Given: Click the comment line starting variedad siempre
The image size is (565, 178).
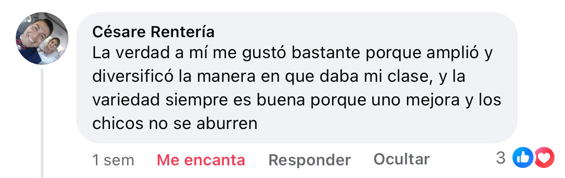Looking at the screenshot, I should point(297,101).
